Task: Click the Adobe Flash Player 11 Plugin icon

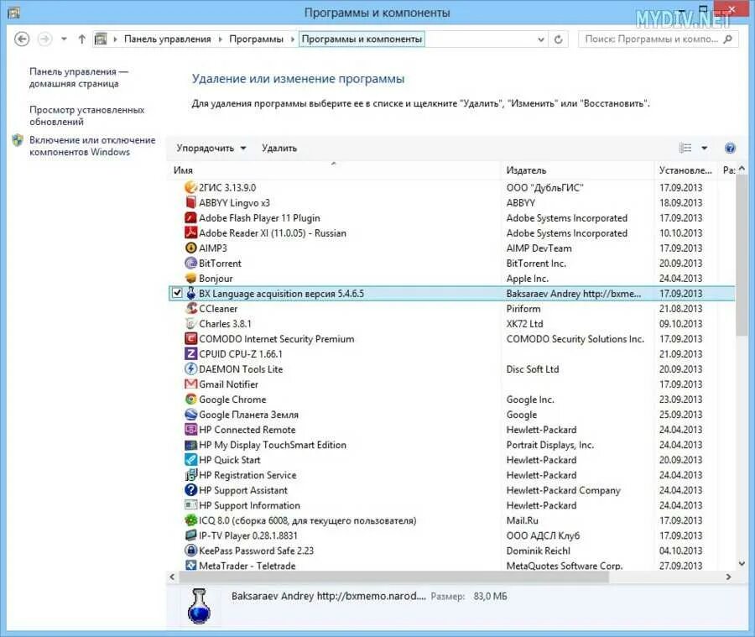Action: 191,218
